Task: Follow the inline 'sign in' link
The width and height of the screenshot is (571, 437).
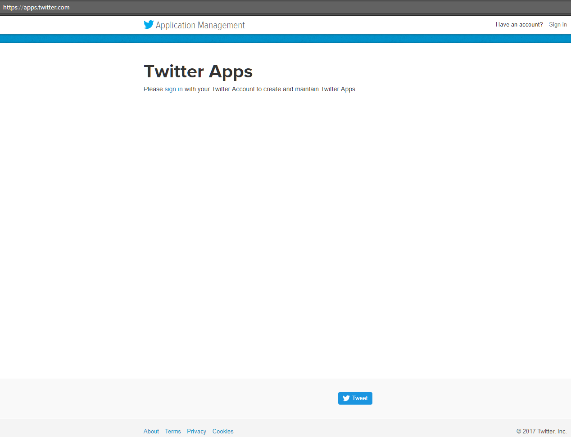Action: [173, 89]
